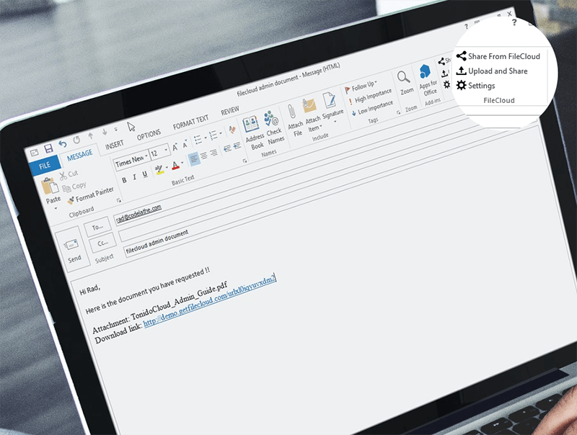Click 'Hi Rad,' line in message body

pos(90,290)
